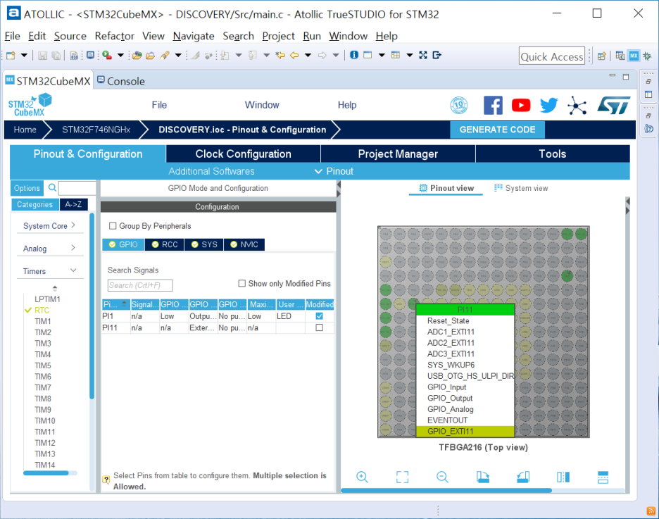Expand the Pinout dropdown menu

click(334, 171)
